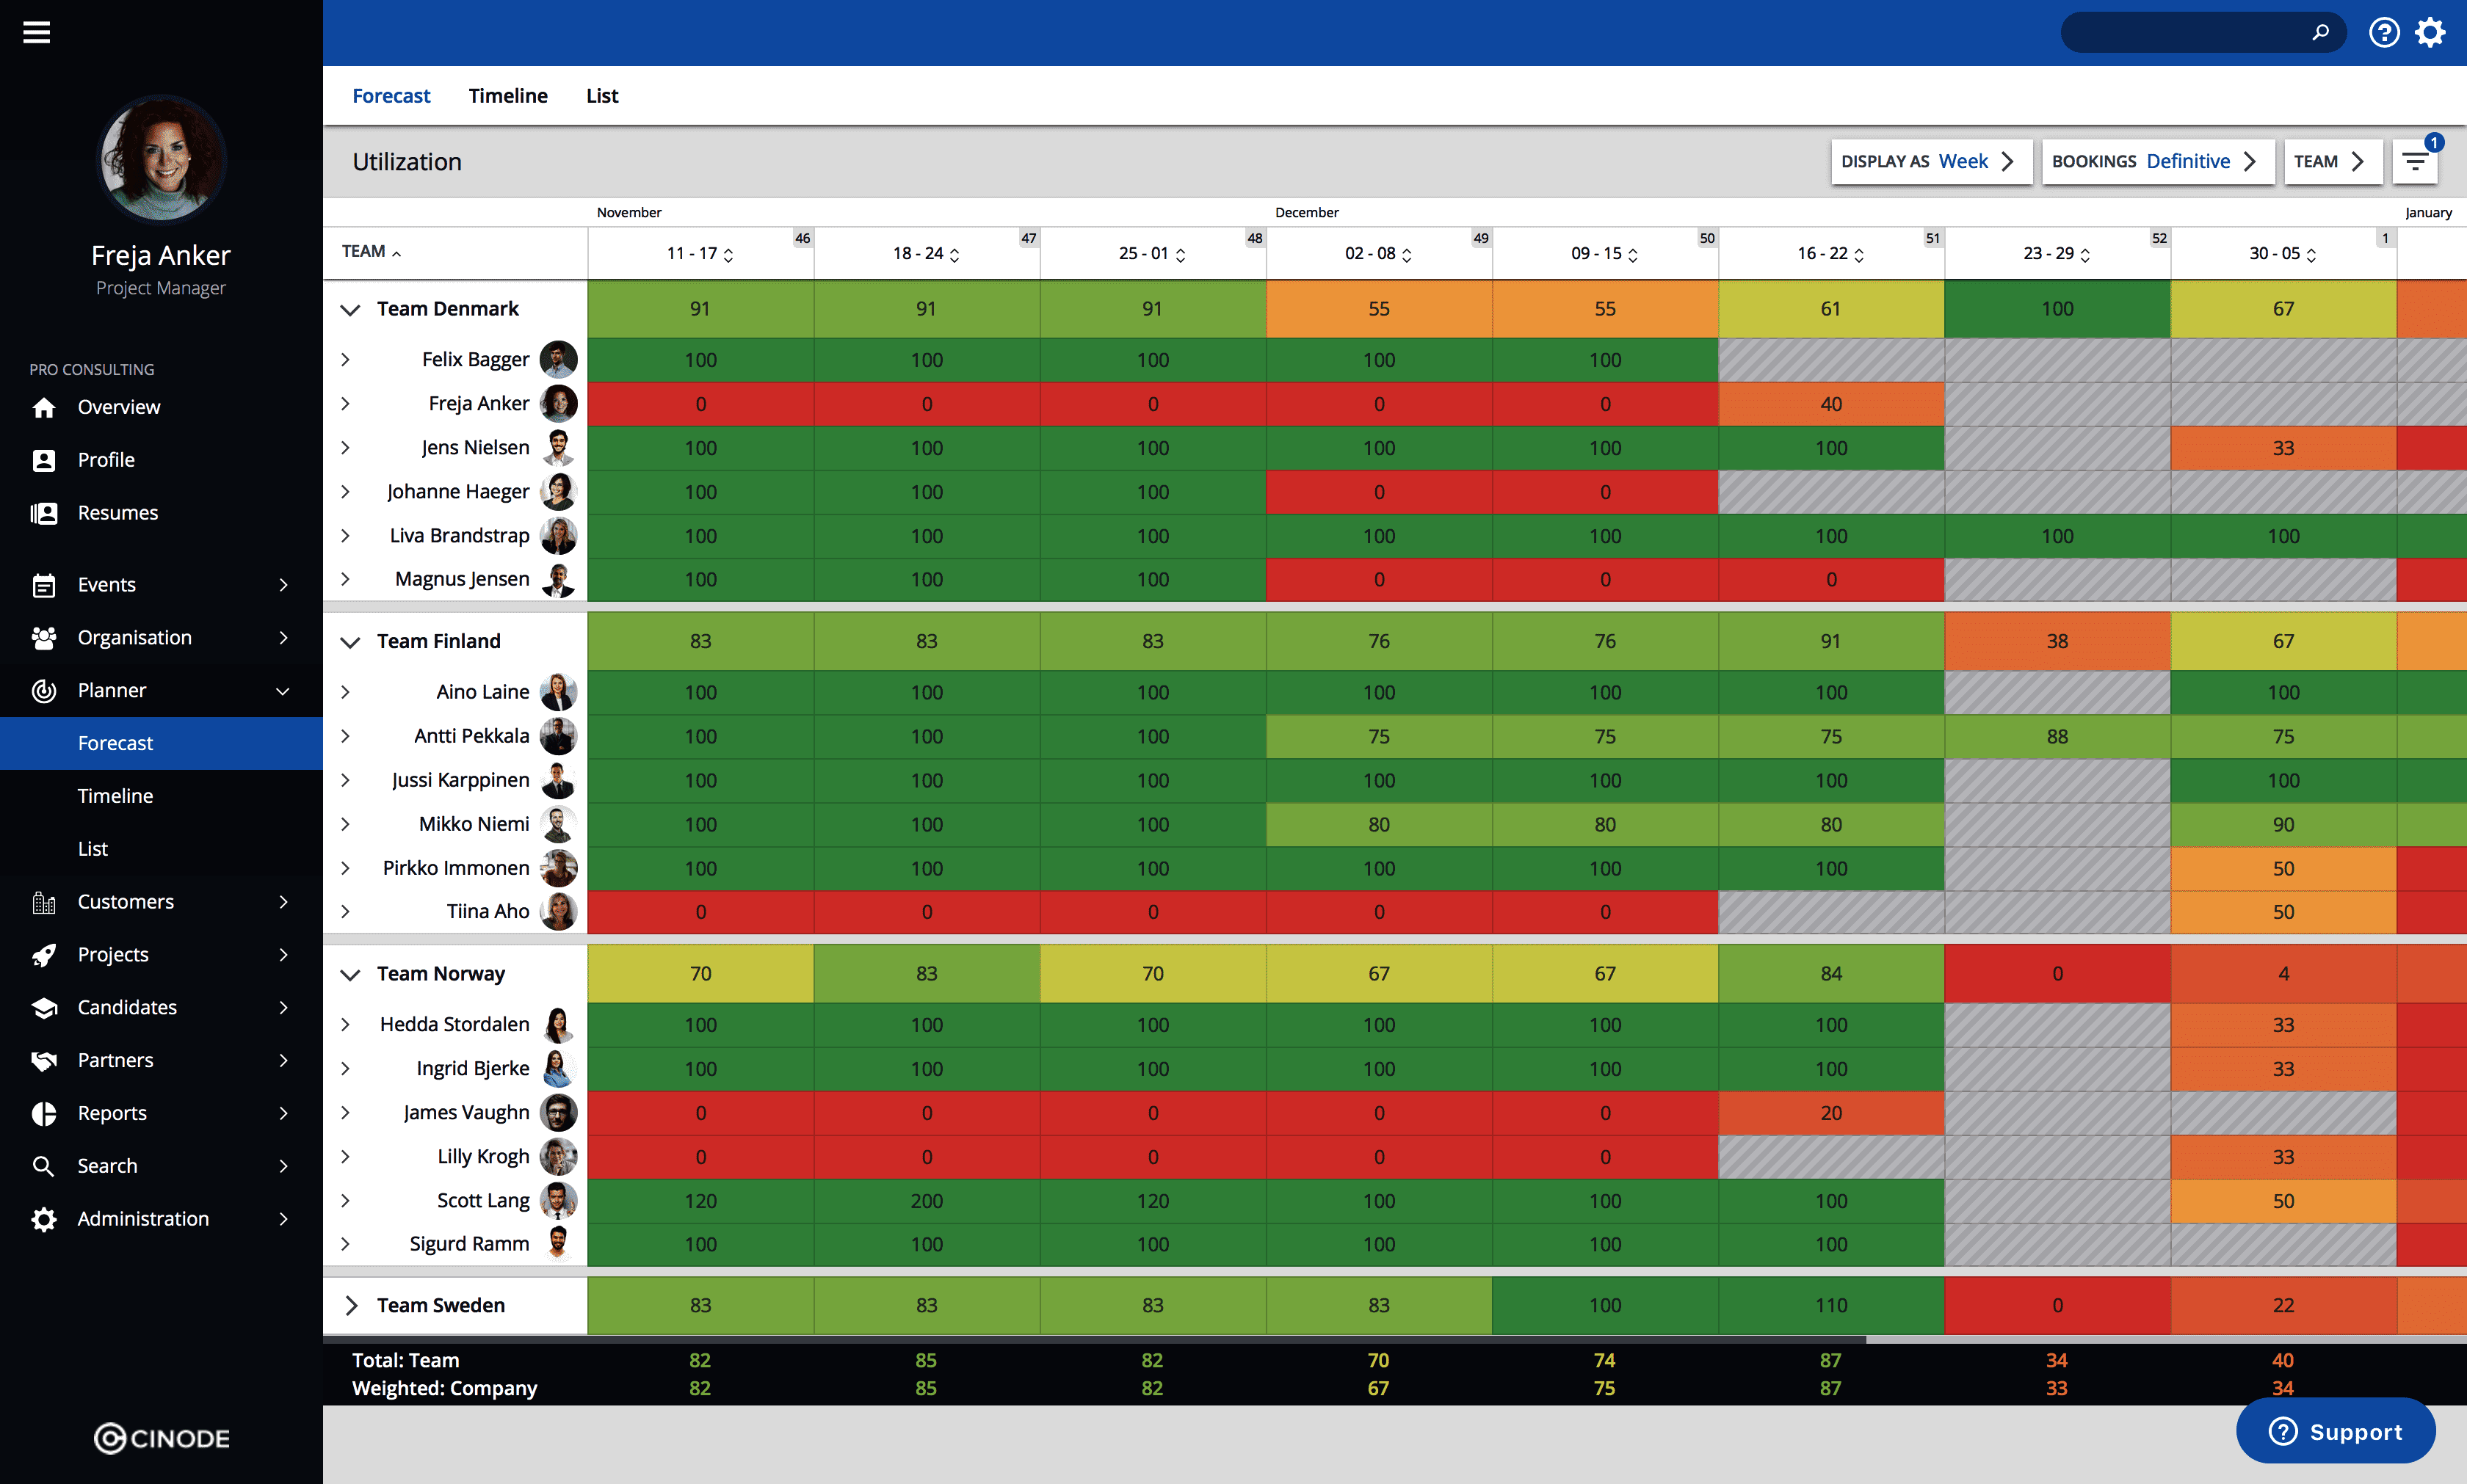Click the Reports pie chart icon
Image resolution: width=2467 pixels, height=1484 pixels.
coord(43,1113)
